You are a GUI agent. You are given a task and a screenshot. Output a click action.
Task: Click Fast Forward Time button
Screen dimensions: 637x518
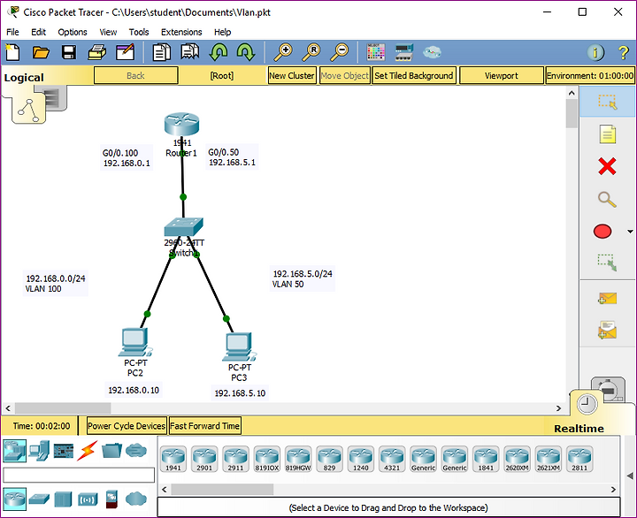point(204,426)
